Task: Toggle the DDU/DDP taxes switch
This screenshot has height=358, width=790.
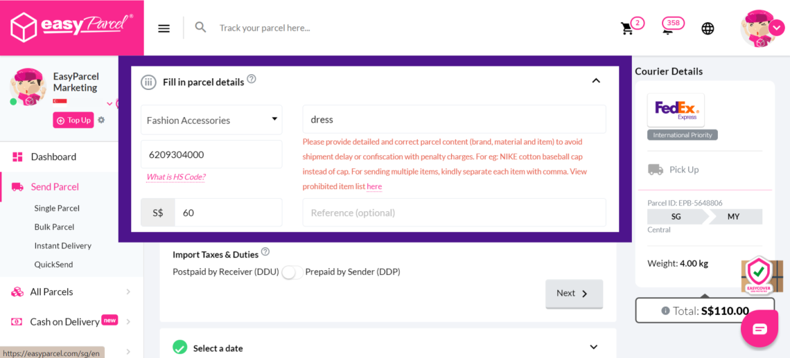Action: [292, 272]
